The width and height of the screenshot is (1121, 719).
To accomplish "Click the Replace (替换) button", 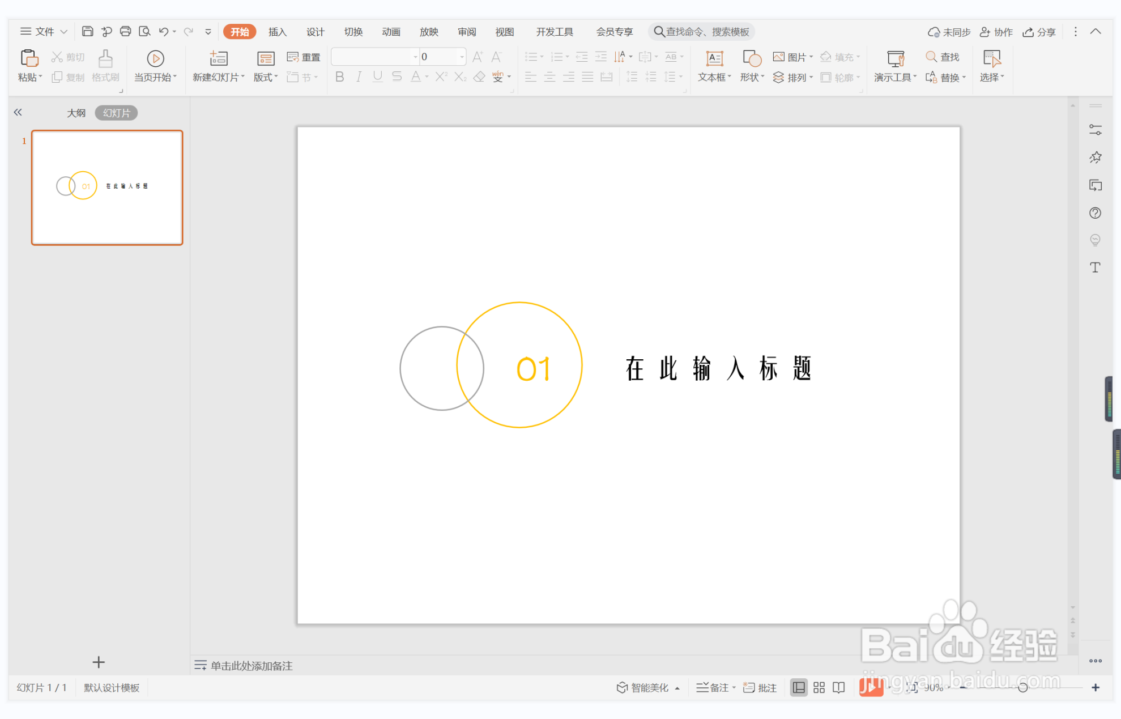I will [945, 77].
